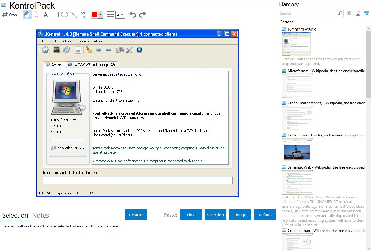Image resolution: width=371 pixels, height=251 pixels.
Task: Type in the Flamory search field
Action: click(x=308, y=13)
